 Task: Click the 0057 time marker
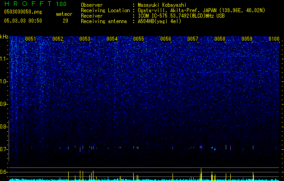pos(193,39)
